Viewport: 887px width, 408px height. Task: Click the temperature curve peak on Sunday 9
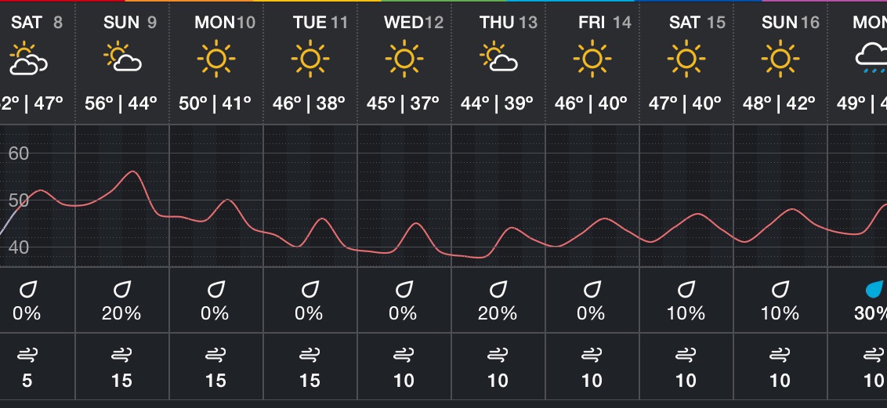point(133,172)
